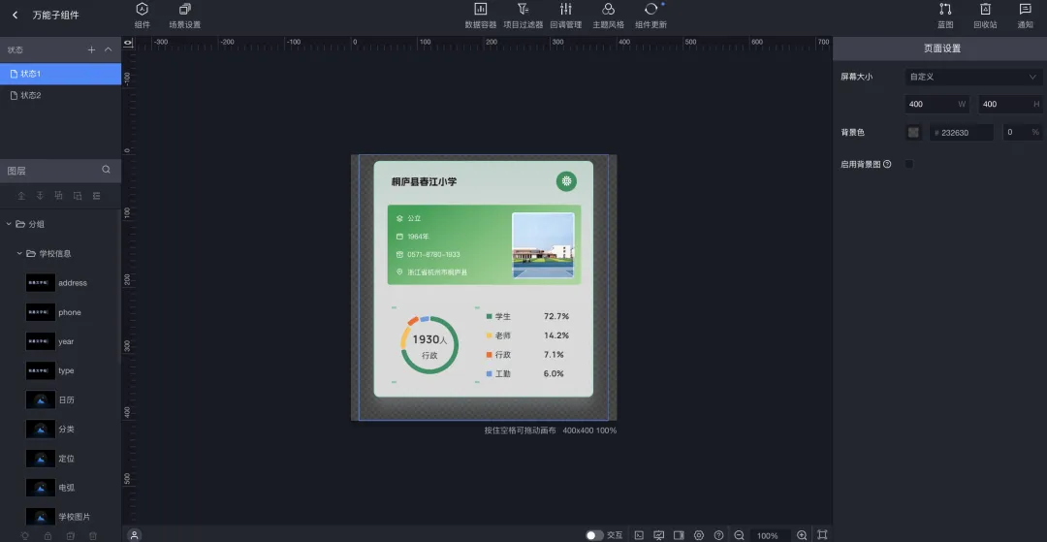Open the 项目过滤器 filter tool

click(523, 16)
